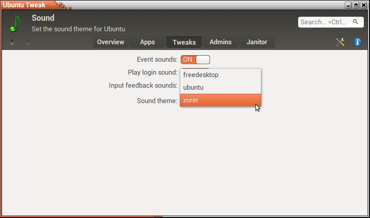Click the green music note Sound icon
This screenshot has width=370, height=218.
pos(15,23)
